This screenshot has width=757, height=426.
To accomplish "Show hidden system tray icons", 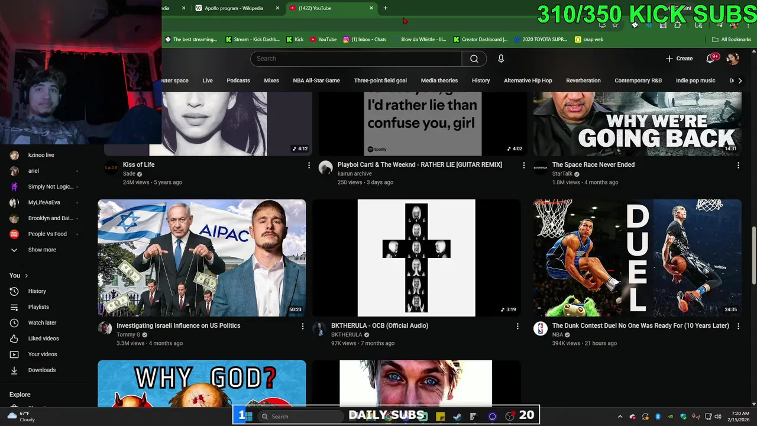I will [620, 417].
